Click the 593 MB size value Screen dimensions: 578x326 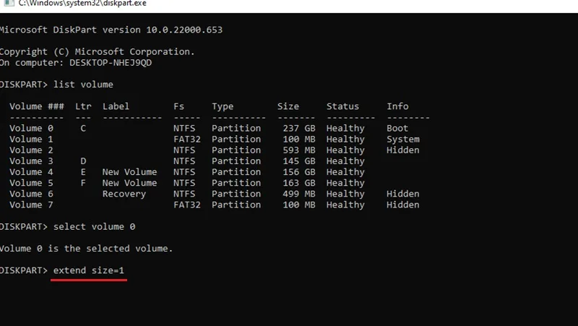[299, 150]
